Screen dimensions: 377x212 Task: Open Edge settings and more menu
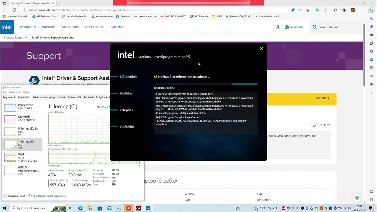point(362,10)
